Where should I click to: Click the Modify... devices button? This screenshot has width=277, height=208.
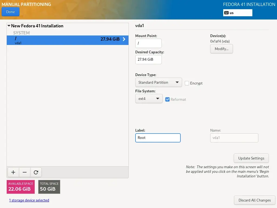click(221, 49)
